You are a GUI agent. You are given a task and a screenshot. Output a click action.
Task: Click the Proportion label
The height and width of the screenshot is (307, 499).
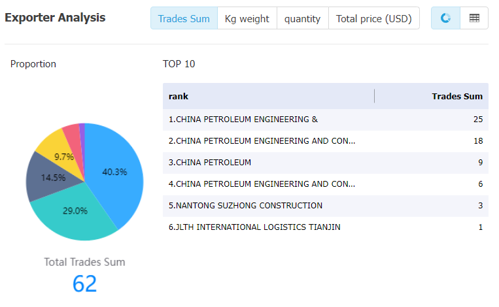coord(33,64)
